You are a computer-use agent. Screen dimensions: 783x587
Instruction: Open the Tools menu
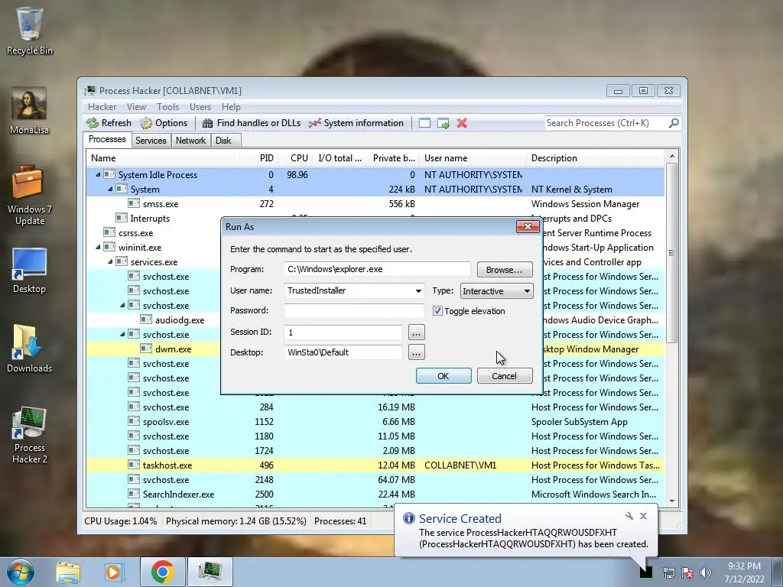(167, 107)
